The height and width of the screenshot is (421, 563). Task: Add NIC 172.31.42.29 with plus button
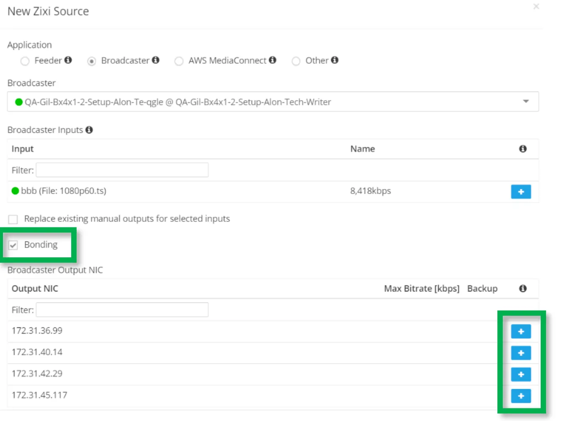pyautogui.click(x=521, y=374)
